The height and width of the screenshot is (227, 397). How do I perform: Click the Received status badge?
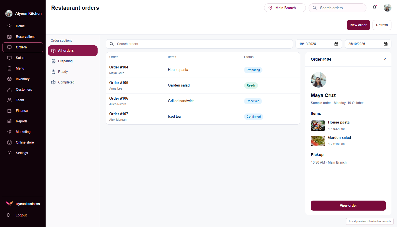click(x=253, y=101)
